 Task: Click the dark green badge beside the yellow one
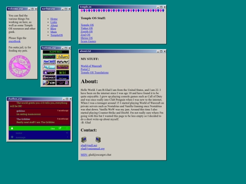[x=49, y=57]
